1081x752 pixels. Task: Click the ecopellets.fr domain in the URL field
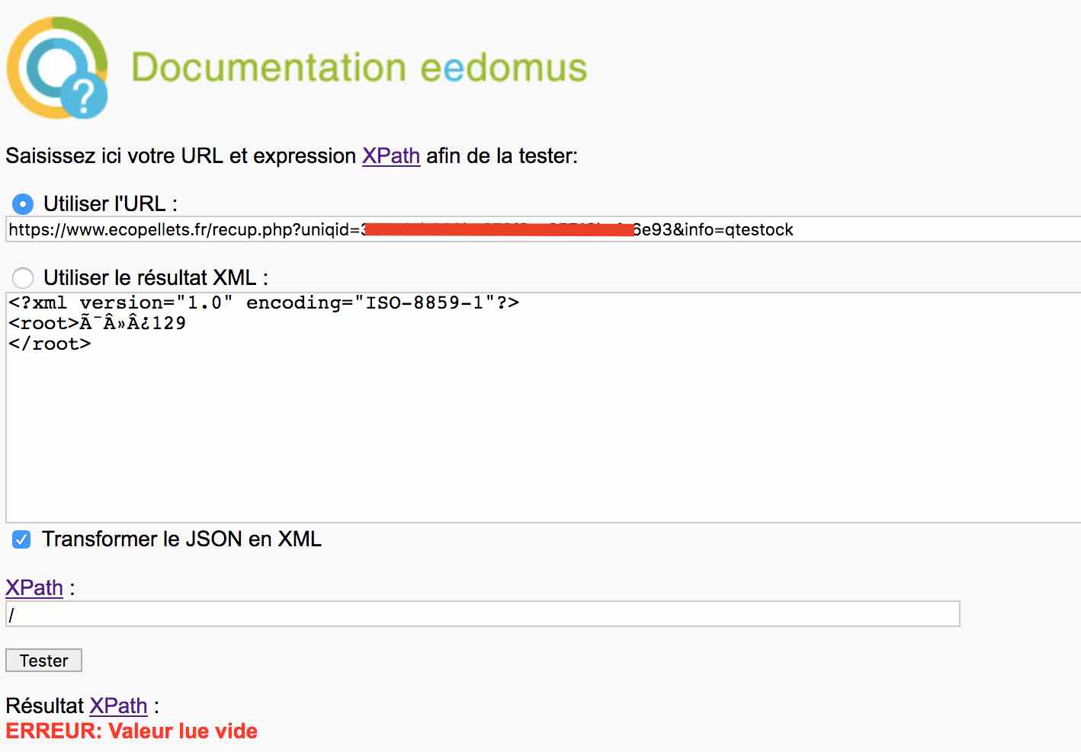pyautogui.click(x=137, y=230)
